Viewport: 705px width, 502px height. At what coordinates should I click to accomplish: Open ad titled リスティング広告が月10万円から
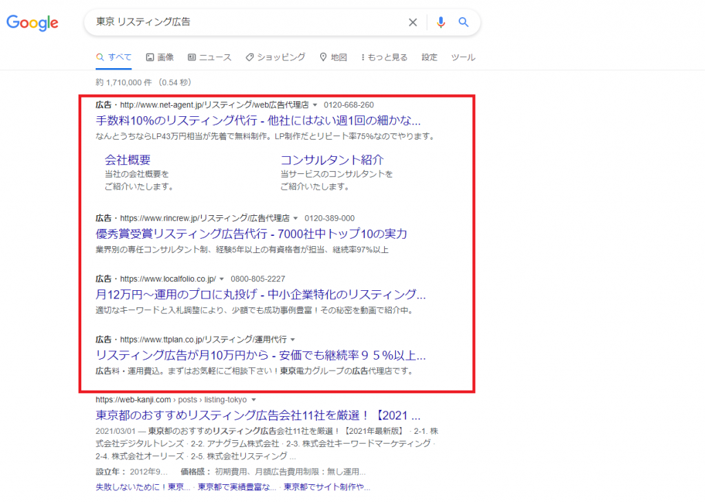(x=260, y=355)
